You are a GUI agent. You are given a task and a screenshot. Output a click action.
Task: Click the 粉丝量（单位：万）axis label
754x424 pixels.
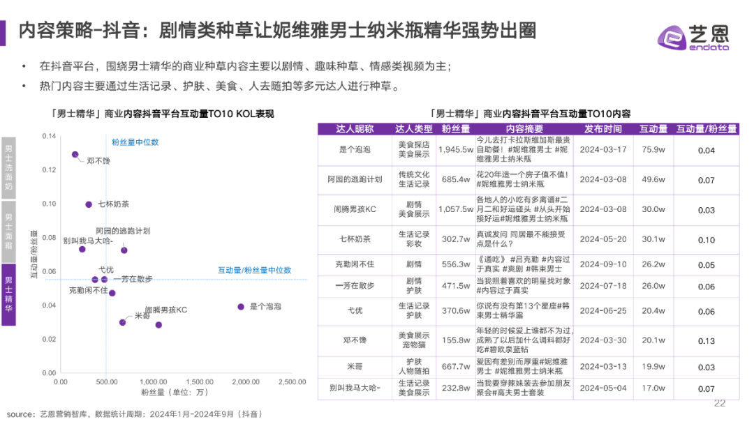coord(176,393)
